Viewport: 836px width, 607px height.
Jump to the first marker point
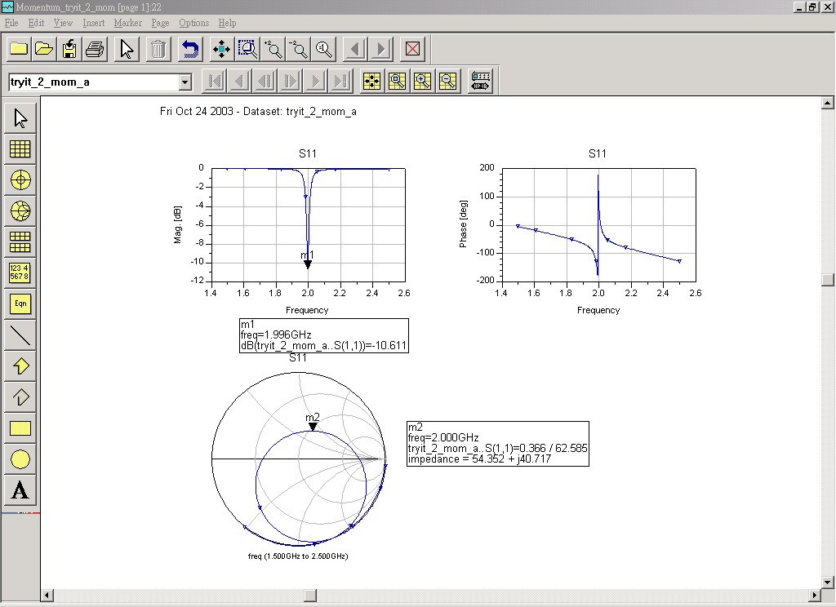(215, 81)
